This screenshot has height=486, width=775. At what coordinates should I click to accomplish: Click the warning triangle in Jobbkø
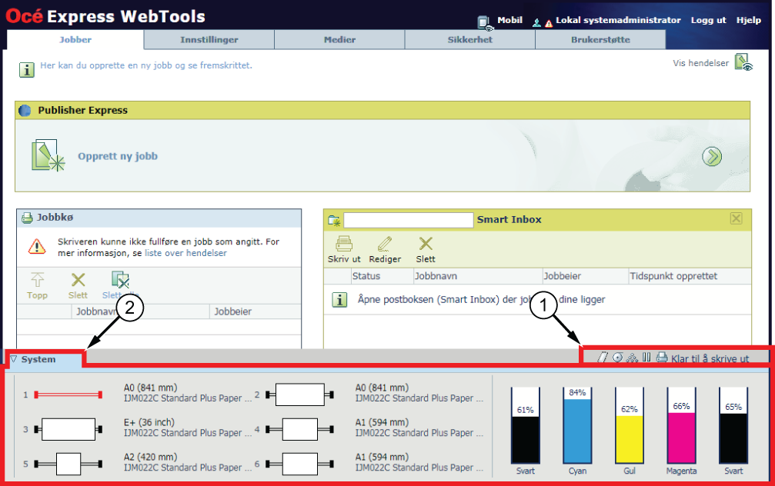point(37,246)
